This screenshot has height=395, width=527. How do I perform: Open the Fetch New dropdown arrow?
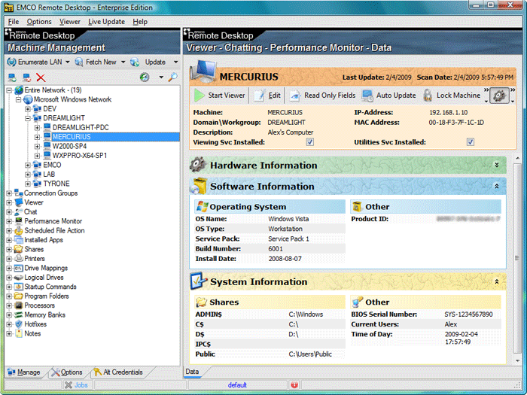pos(123,62)
